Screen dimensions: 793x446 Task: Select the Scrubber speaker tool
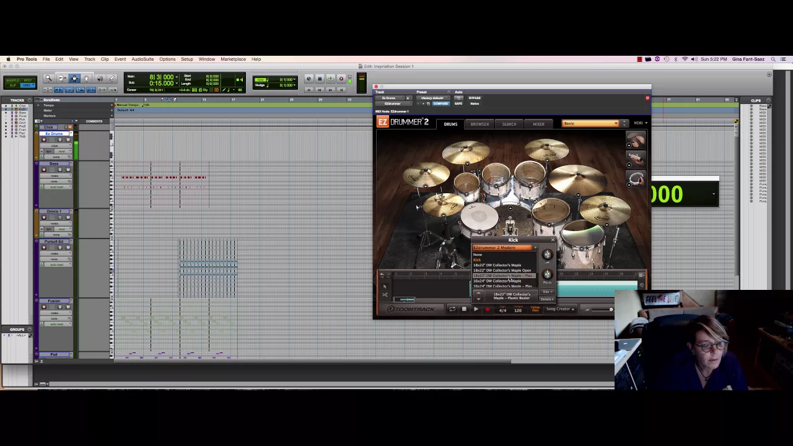[x=100, y=79]
